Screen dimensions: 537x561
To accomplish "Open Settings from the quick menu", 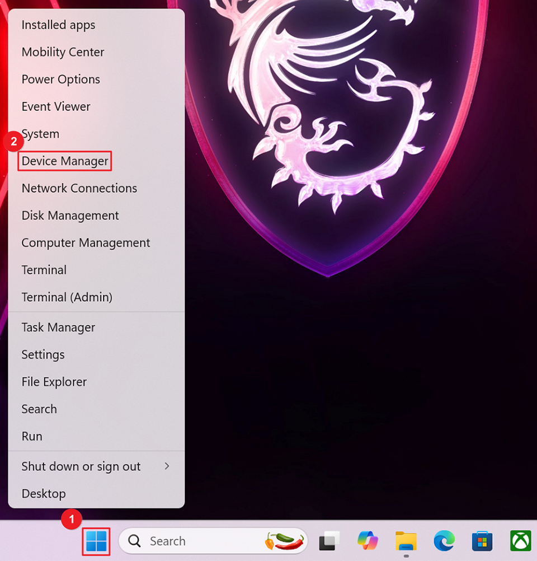I will (96, 354).
